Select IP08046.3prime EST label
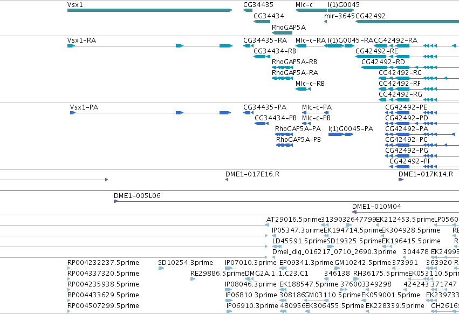Screen dimensions: 459x314 pos(250,284)
